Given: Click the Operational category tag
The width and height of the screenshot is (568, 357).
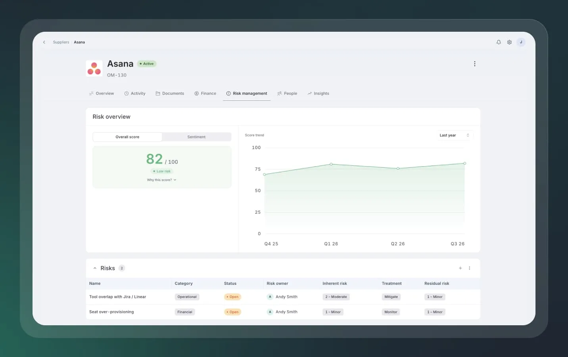Looking at the screenshot, I should tap(187, 297).
